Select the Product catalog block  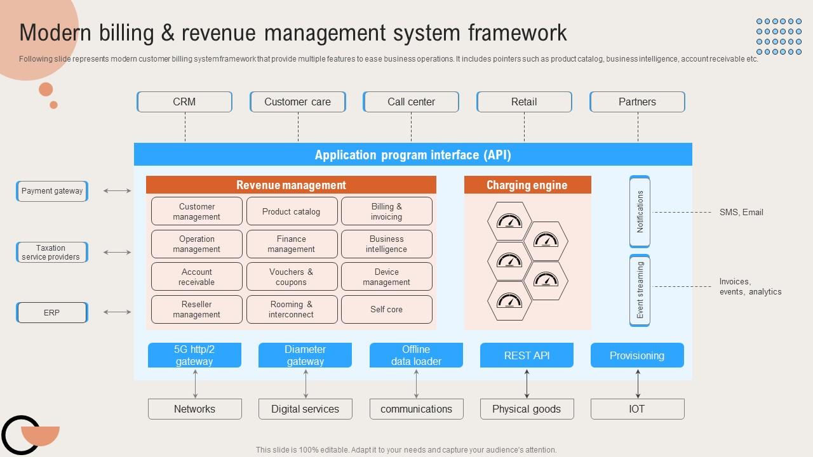(x=291, y=211)
